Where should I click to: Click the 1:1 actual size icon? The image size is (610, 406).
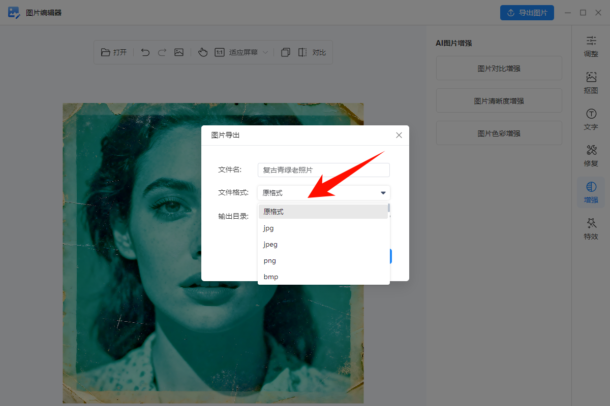click(219, 52)
